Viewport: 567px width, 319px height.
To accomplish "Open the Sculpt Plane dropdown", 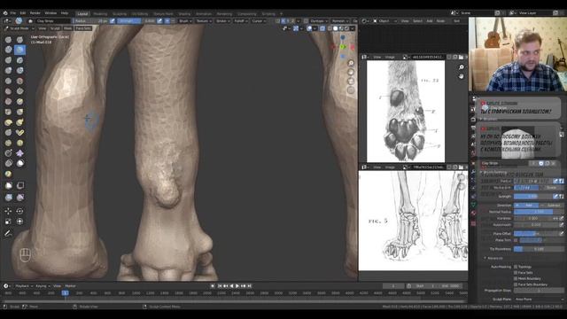I will pos(539,300).
